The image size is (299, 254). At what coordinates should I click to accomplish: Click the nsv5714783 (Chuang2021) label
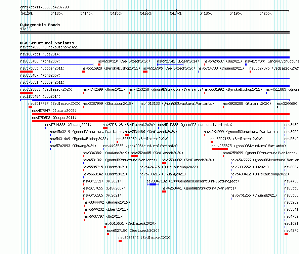(221, 68)
